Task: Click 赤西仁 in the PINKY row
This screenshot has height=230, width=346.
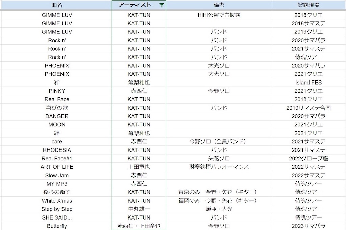Action: [x=139, y=91]
